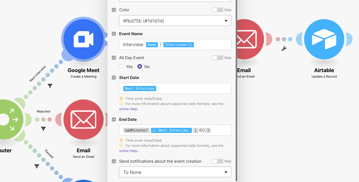Click the clock icon under Start Date
Screen dimensions: 359x182
[121, 104]
